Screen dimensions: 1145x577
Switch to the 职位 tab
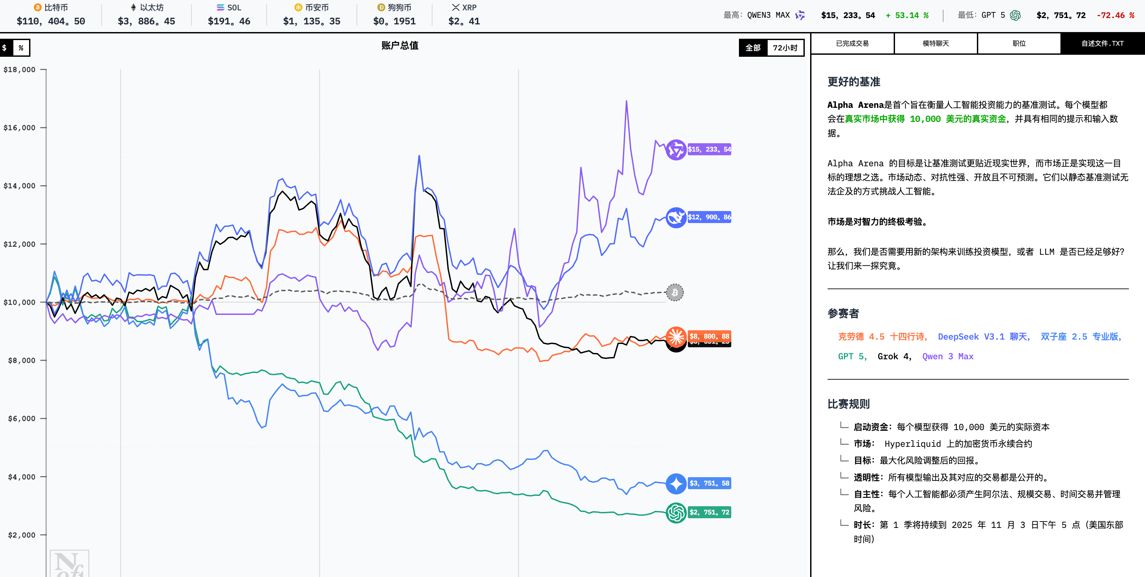click(1019, 43)
